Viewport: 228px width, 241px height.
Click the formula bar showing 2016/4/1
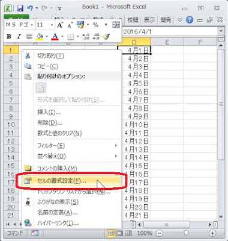[170, 31]
